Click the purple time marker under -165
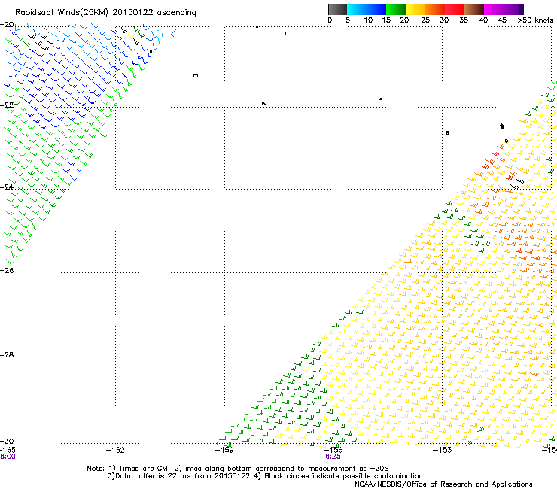The image size is (557, 489). click(x=8, y=457)
